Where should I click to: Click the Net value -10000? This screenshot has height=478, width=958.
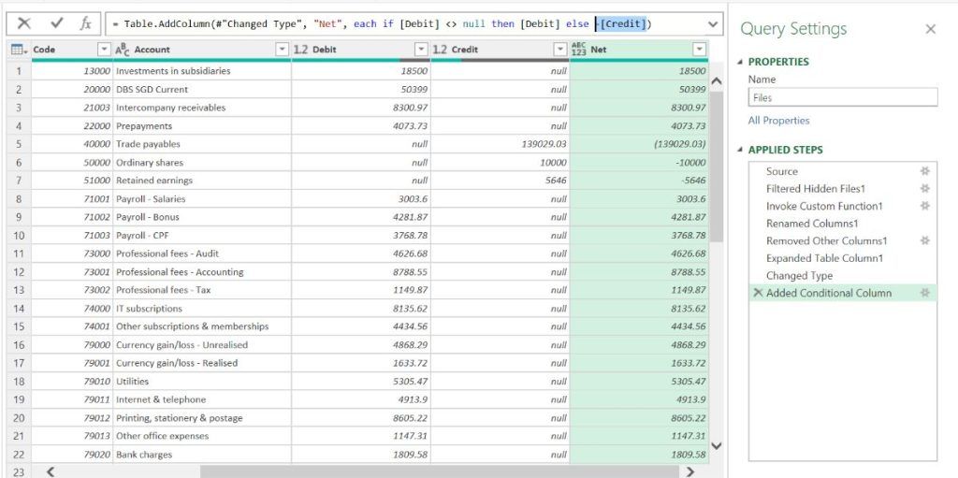[x=639, y=163]
